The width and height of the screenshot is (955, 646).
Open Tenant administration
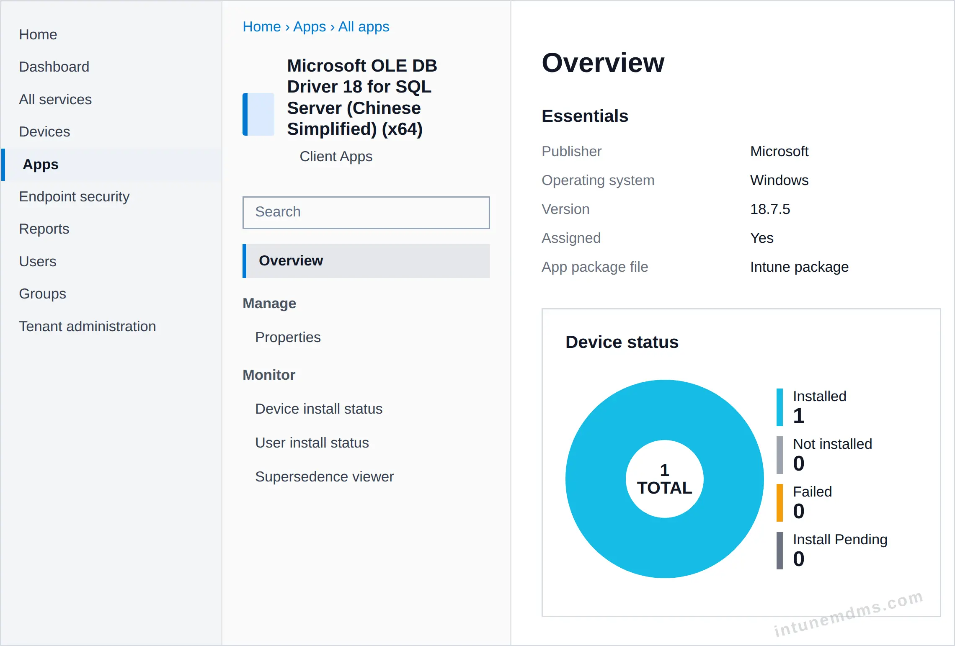pos(87,326)
